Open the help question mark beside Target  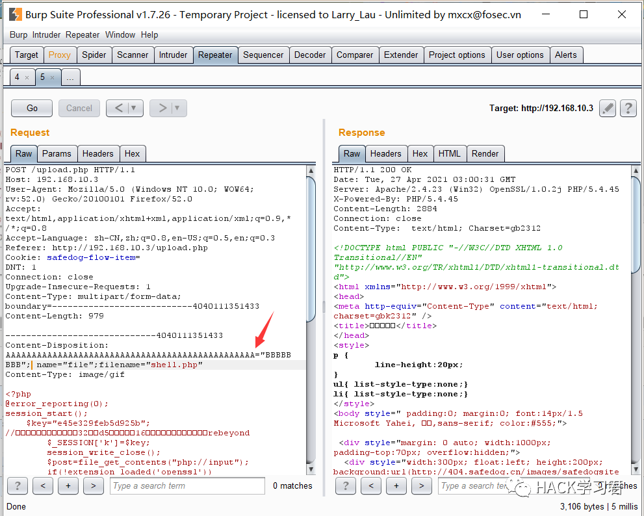[x=628, y=109]
